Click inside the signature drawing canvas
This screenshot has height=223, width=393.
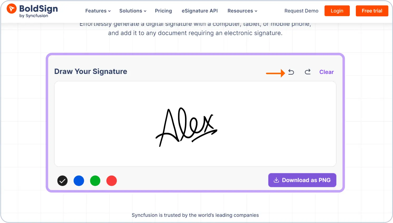[105, 124]
